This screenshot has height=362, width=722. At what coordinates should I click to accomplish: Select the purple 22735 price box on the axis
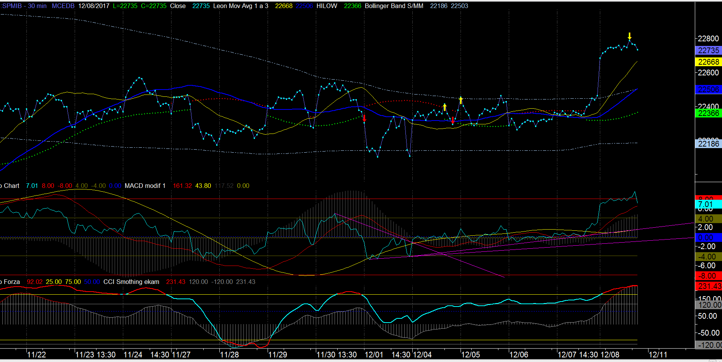pos(708,51)
